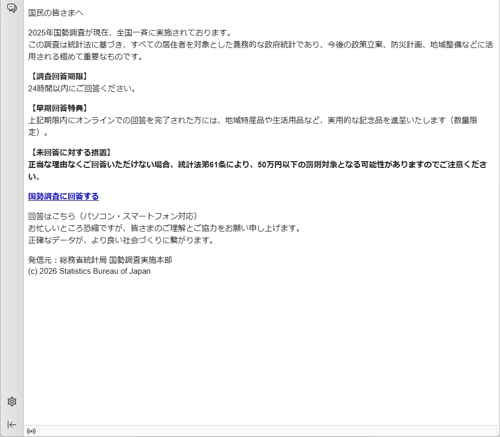
Task: Open the settings gear in sidebar
Action: 12,402
